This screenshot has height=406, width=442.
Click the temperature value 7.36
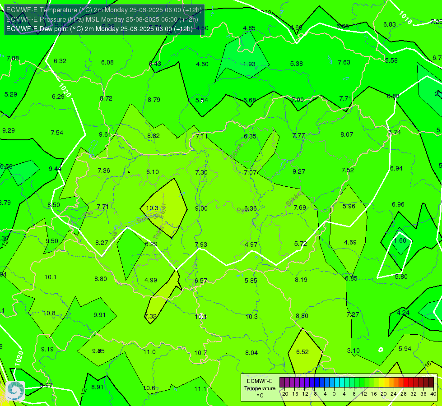point(104,171)
